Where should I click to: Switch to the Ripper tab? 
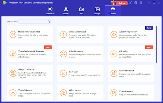(x=66, y=11)
